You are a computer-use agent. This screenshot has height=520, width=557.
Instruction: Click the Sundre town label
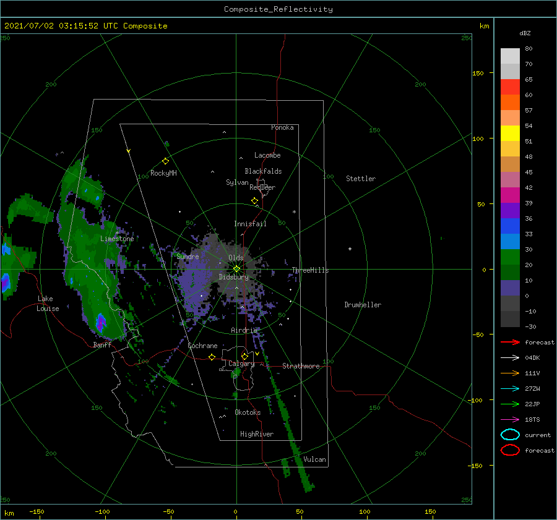point(188,256)
